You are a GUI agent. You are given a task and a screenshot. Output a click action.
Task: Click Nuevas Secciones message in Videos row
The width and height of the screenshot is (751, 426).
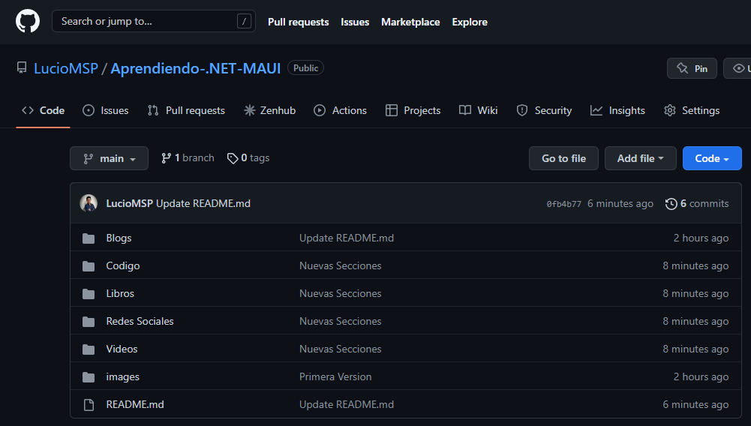pos(341,349)
